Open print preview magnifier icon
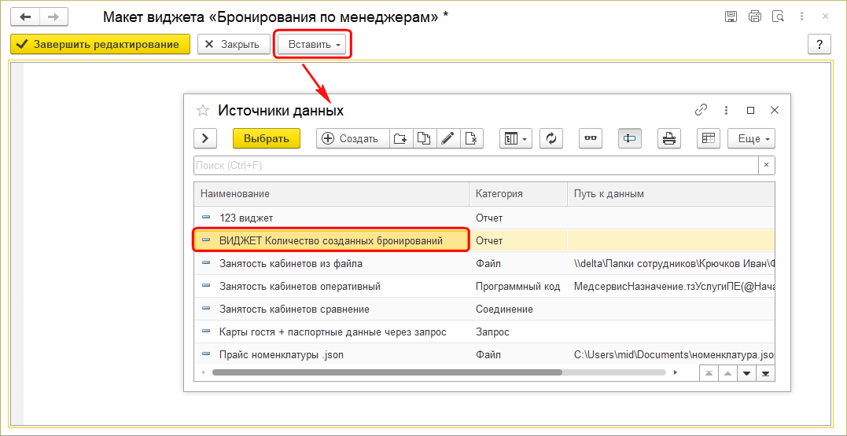 778,16
